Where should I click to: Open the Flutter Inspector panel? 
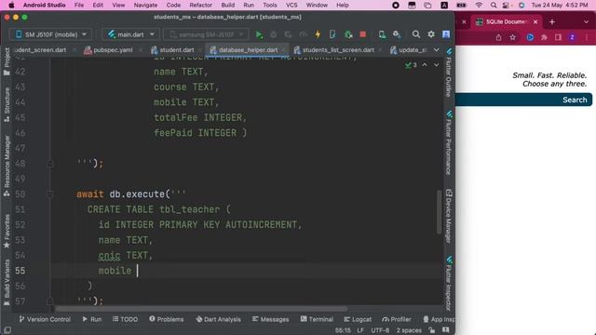tap(449, 284)
